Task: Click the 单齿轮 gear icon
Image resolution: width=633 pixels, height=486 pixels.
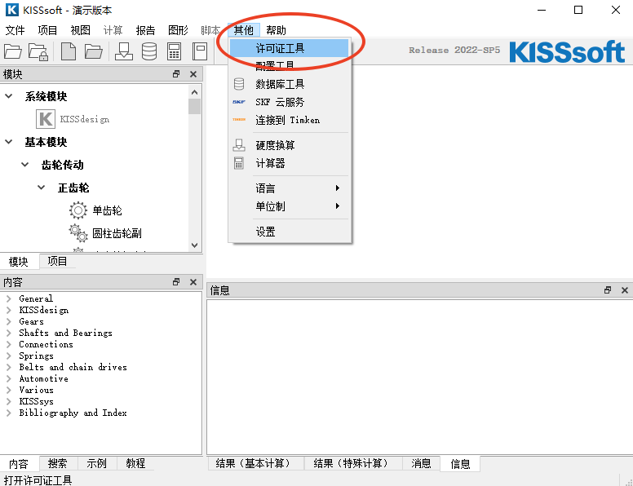Action: (x=78, y=210)
